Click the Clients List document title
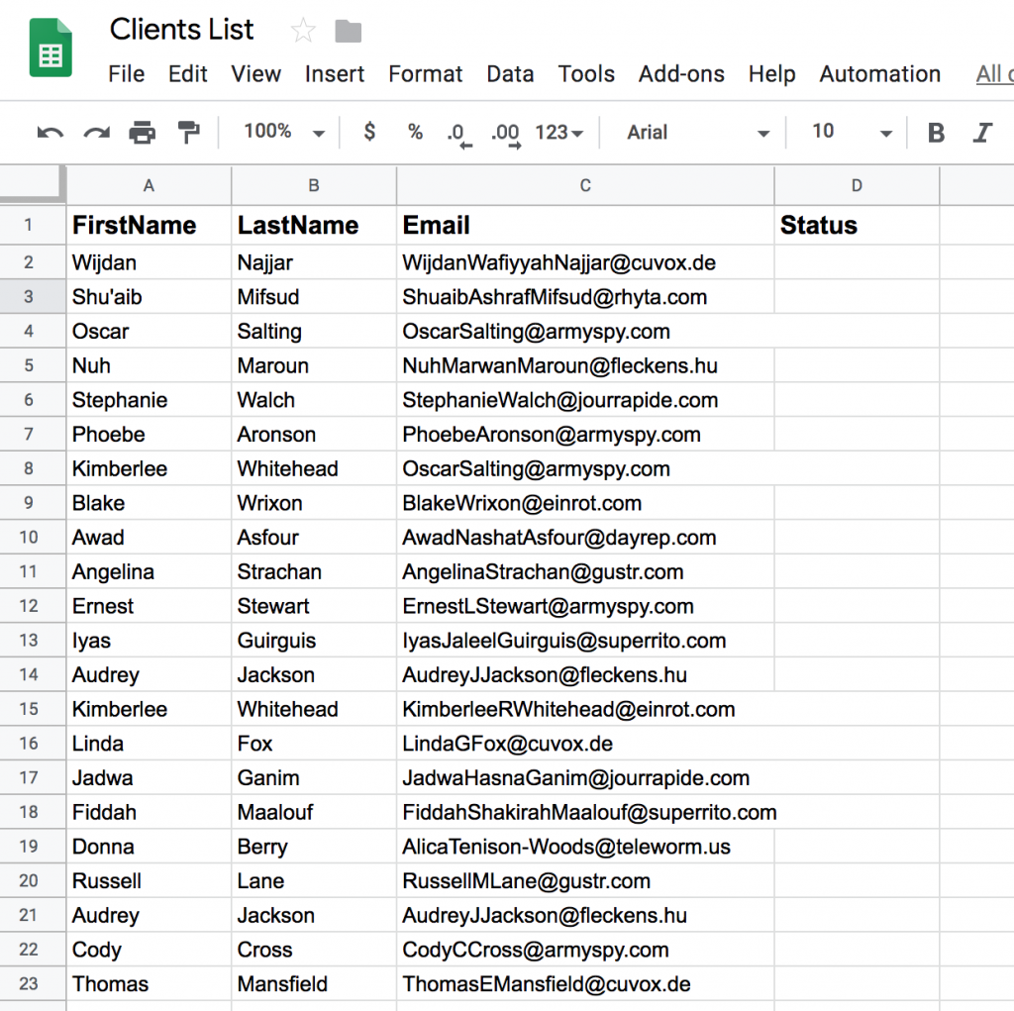Viewport: 1014px width, 1011px height. coord(182,30)
